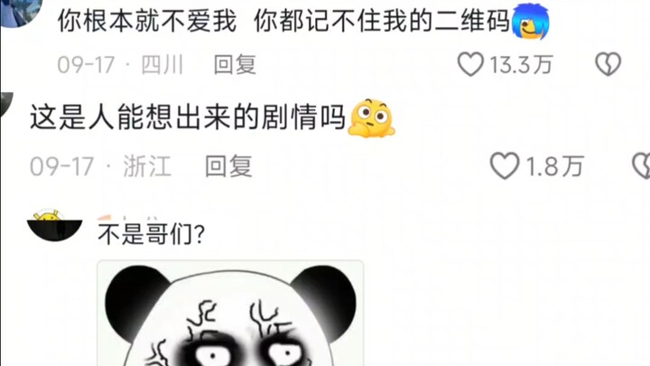
Task: Reply to the 四川 comment via 回复
Action: point(235,65)
